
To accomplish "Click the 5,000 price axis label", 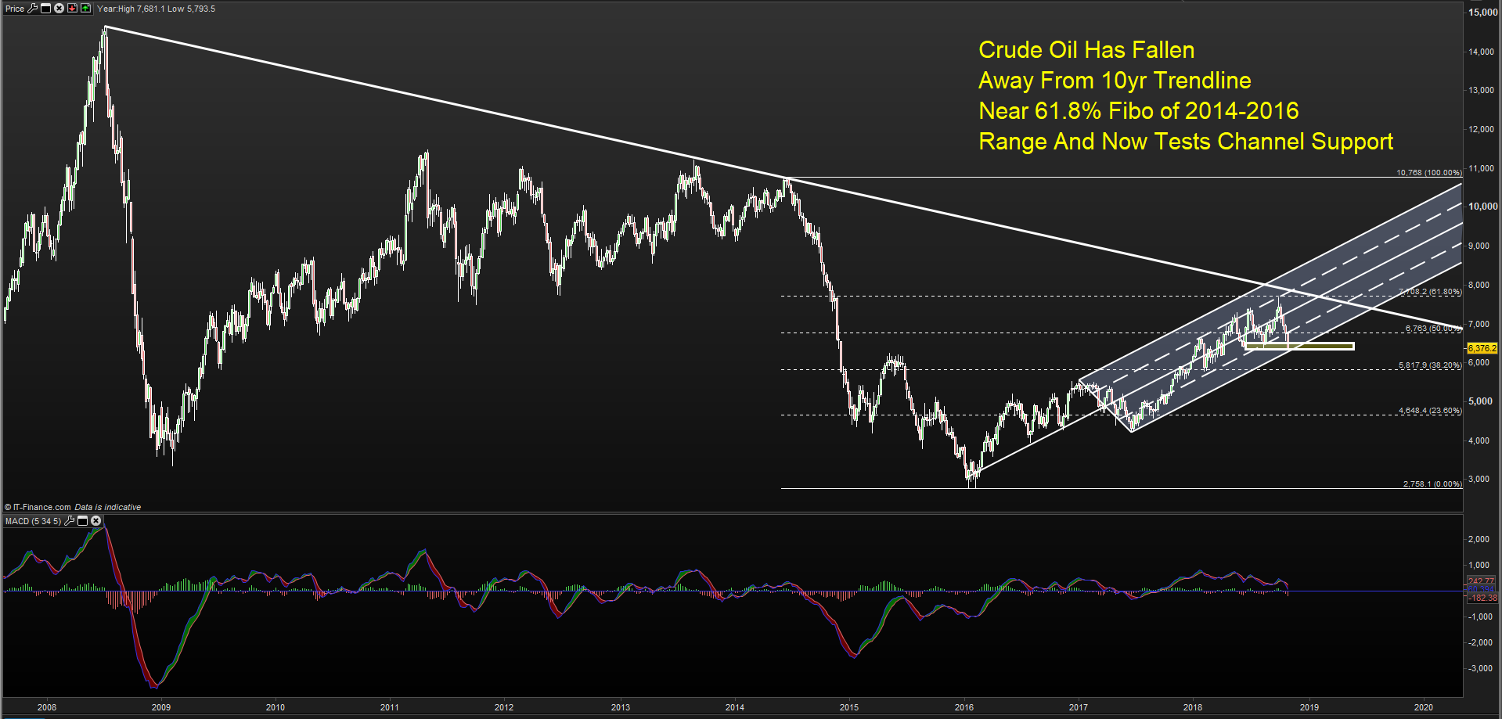I will pos(1480,401).
